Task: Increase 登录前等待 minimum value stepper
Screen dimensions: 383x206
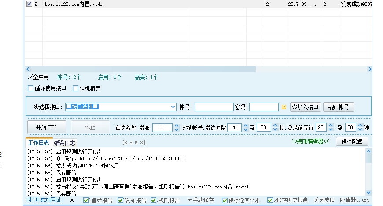Action: (x=331, y=125)
